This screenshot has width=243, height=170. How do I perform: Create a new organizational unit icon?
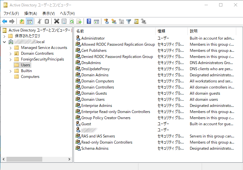[x=121, y=21]
